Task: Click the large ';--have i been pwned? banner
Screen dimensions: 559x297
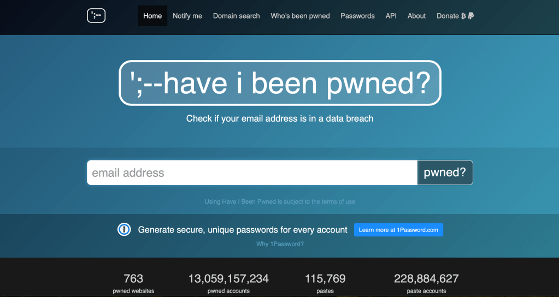Action: pyautogui.click(x=280, y=83)
